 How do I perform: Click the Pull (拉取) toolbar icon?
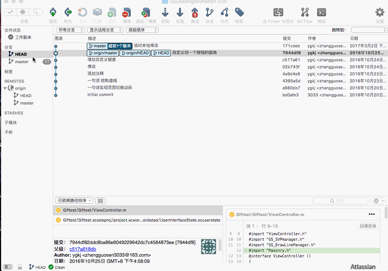coord(180,13)
